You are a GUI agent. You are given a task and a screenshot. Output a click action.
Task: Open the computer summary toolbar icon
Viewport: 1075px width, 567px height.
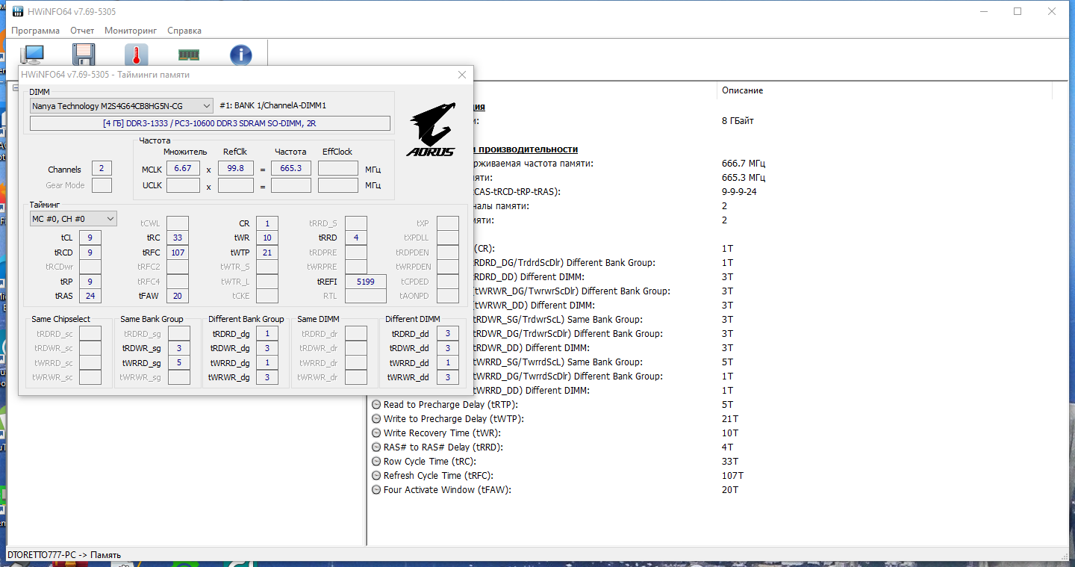pos(32,55)
